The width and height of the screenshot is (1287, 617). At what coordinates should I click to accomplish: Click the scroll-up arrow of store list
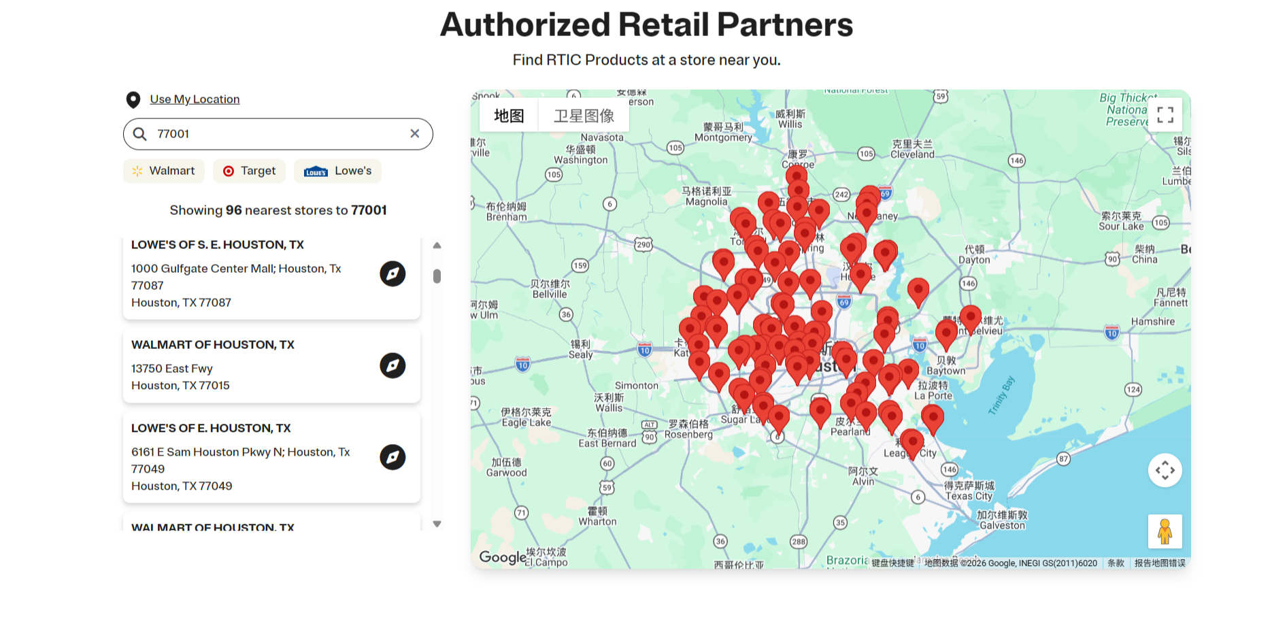437,246
